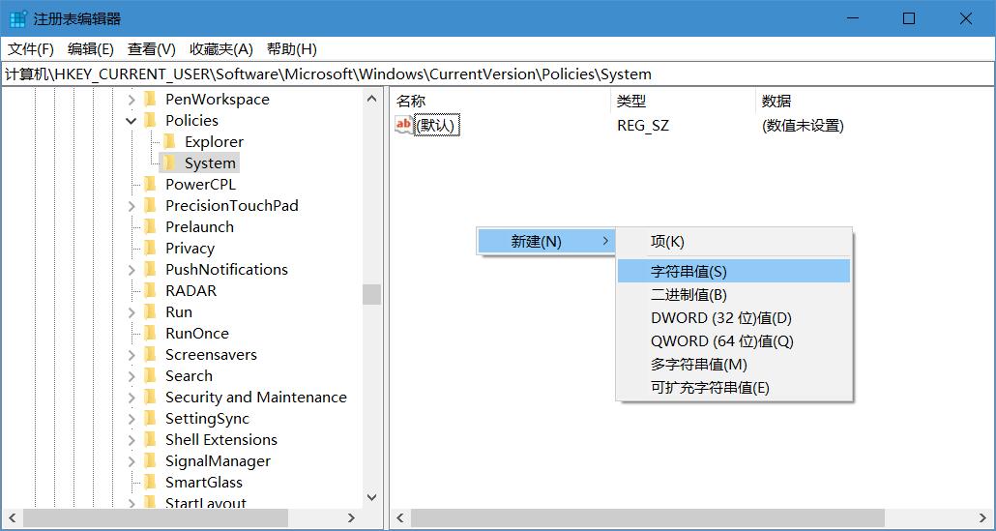Viewport: 996px width, 531px height.
Task: Click the System folder icon in tree
Action: click(169, 162)
